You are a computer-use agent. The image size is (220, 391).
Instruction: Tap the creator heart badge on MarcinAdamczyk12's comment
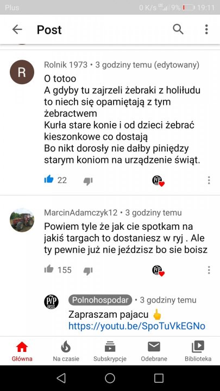(159, 270)
